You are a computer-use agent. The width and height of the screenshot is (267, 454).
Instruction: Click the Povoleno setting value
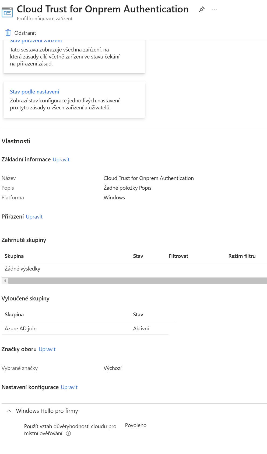point(136,425)
